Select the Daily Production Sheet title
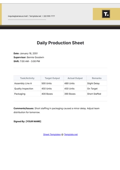Viewport: 120px width, 170px height. pos(60,43)
